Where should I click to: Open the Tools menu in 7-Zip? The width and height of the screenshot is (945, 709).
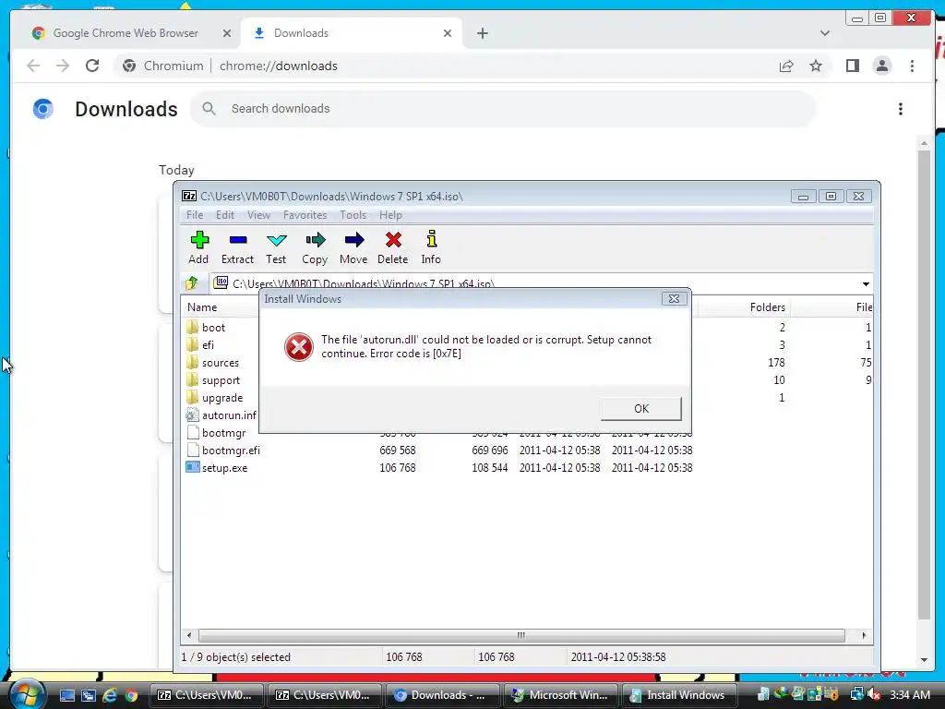click(x=353, y=215)
